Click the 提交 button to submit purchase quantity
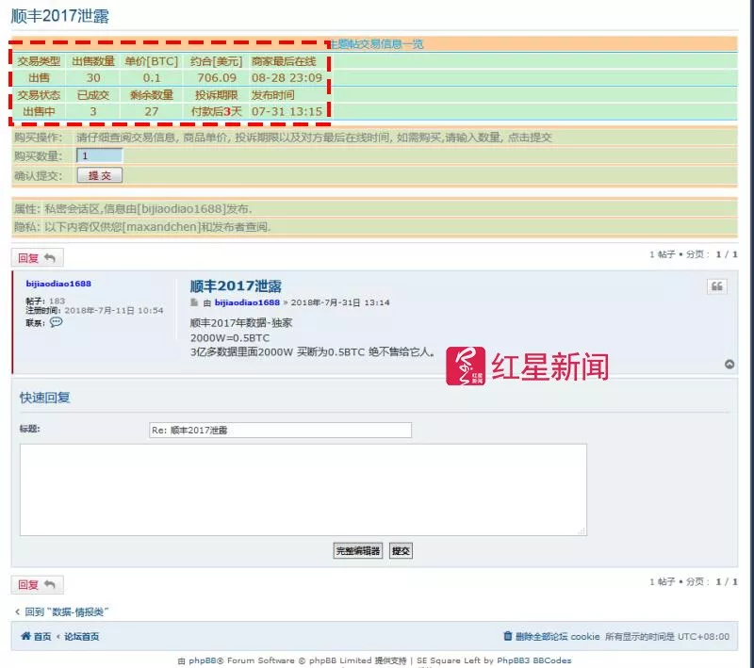This screenshot has height=668, width=754. 99,175
